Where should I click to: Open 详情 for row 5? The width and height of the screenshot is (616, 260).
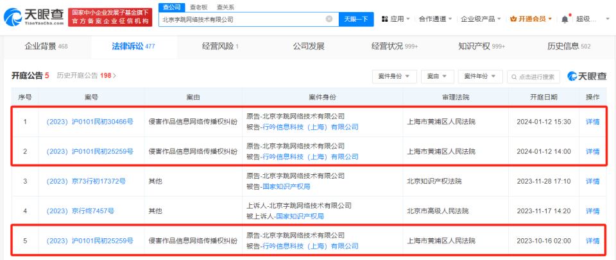point(593,241)
